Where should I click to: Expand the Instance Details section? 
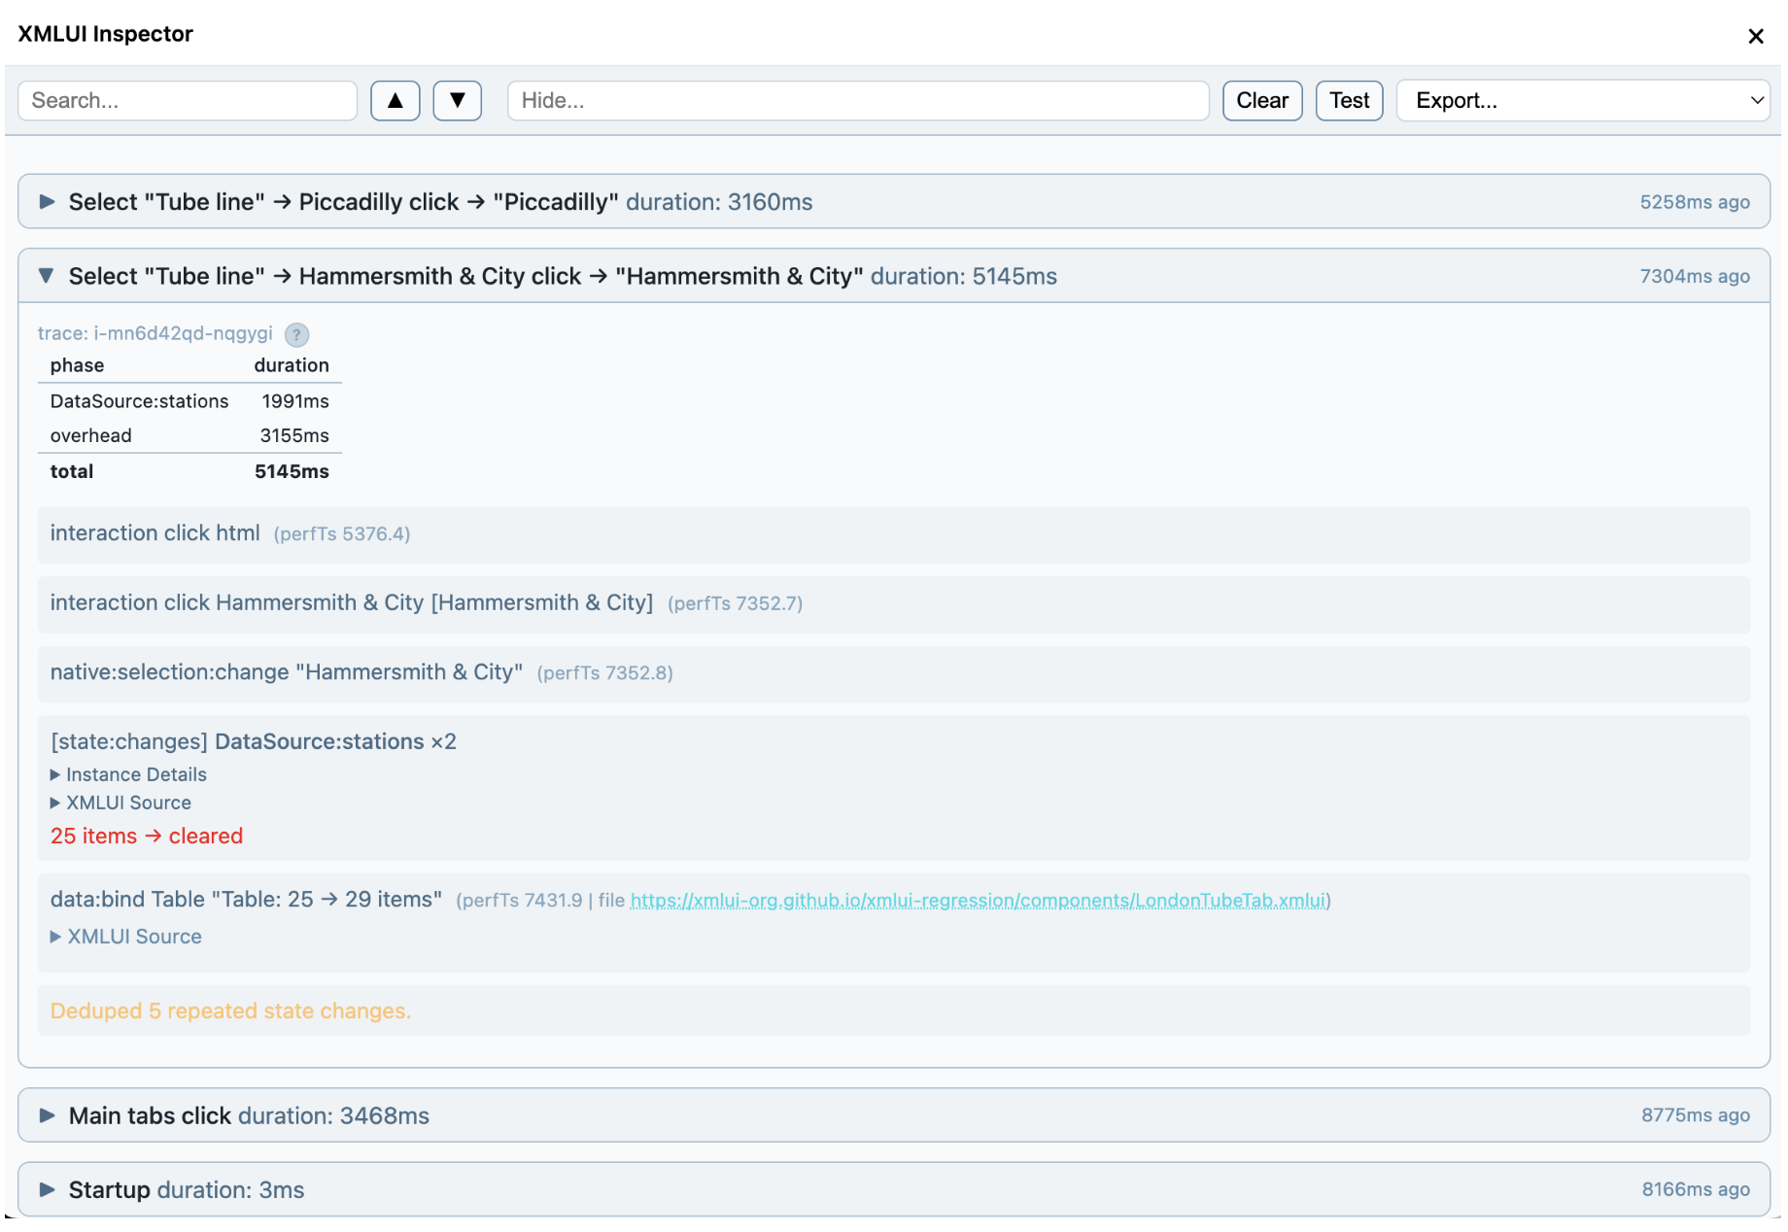[x=129, y=774]
